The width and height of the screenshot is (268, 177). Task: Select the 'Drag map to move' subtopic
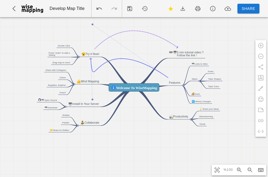(x=61, y=62)
